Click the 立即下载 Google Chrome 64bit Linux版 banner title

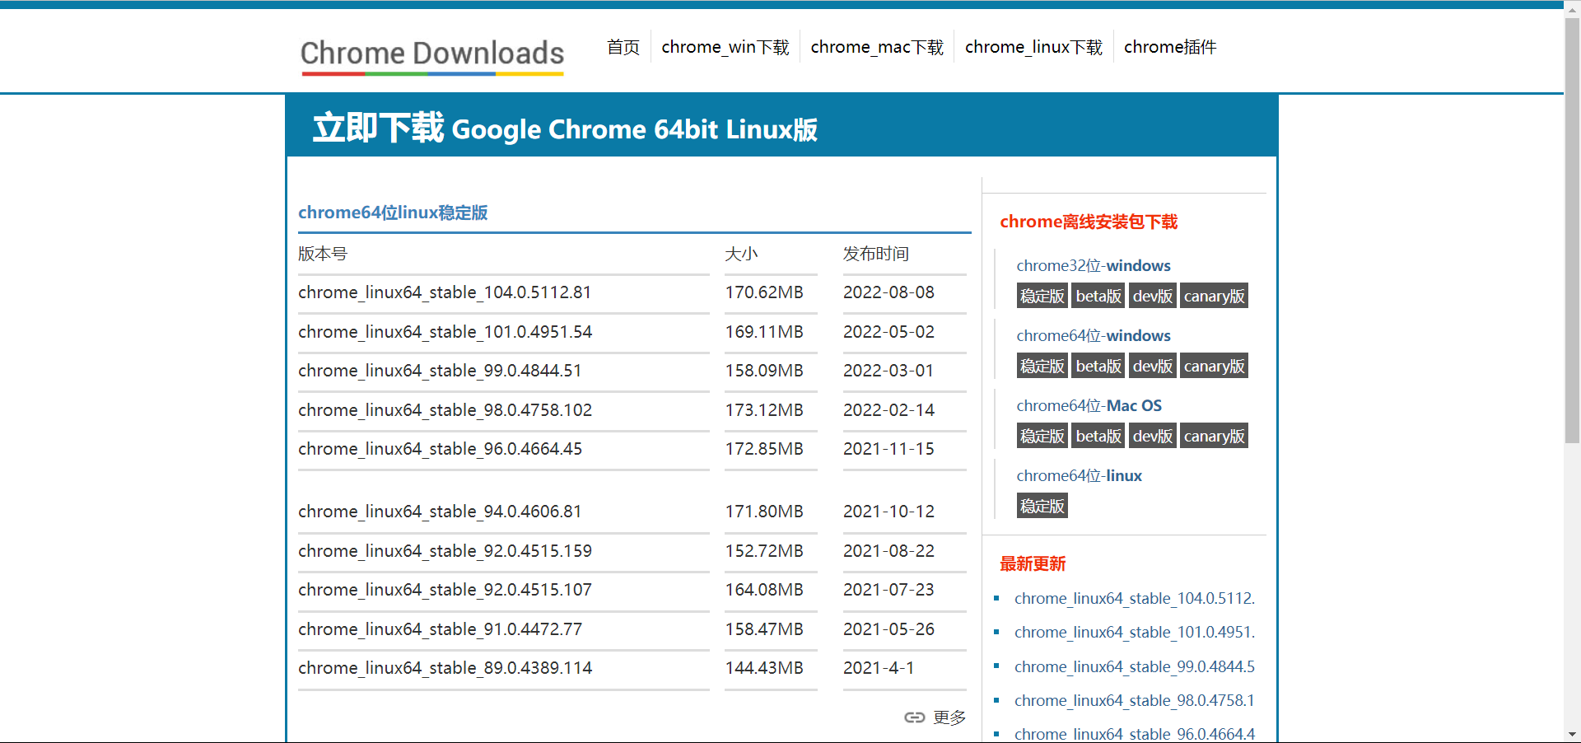coord(565,129)
